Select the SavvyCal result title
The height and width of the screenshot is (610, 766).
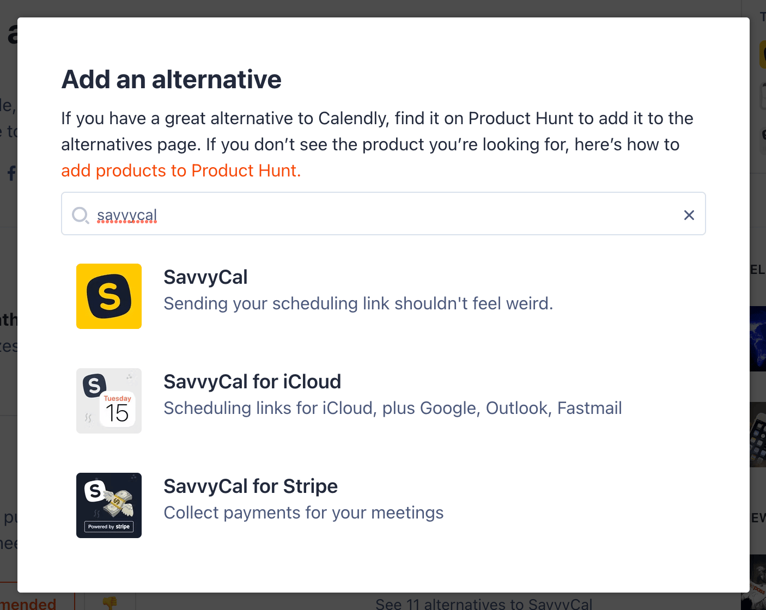205,277
